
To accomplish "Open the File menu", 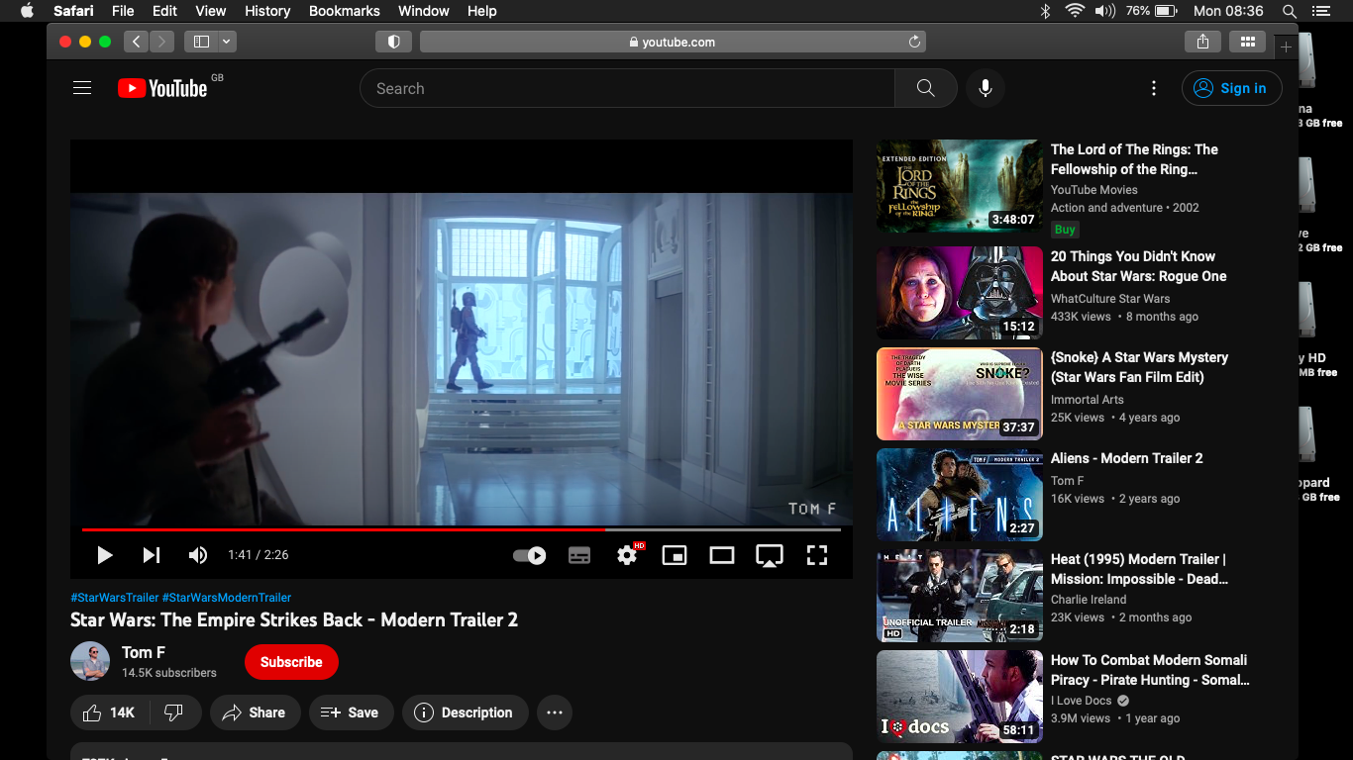I will click(x=123, y=11).
